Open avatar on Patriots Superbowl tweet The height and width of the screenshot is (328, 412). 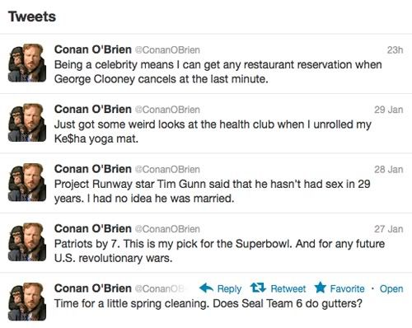coord(27,242)
